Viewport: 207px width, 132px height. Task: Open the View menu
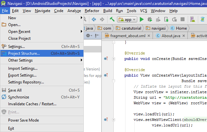[27, 11]
